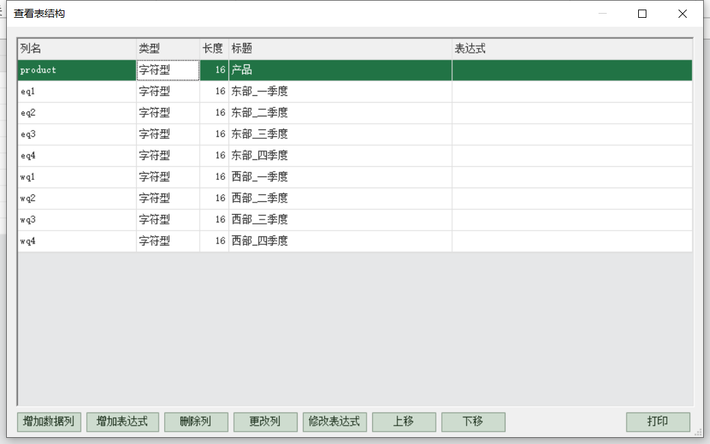Click the 类型 column header
Viewport: 710px width, 444px height.
point(168,49)
